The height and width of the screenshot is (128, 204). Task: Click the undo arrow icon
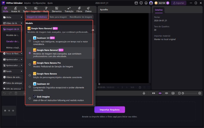tap(4, 93)
